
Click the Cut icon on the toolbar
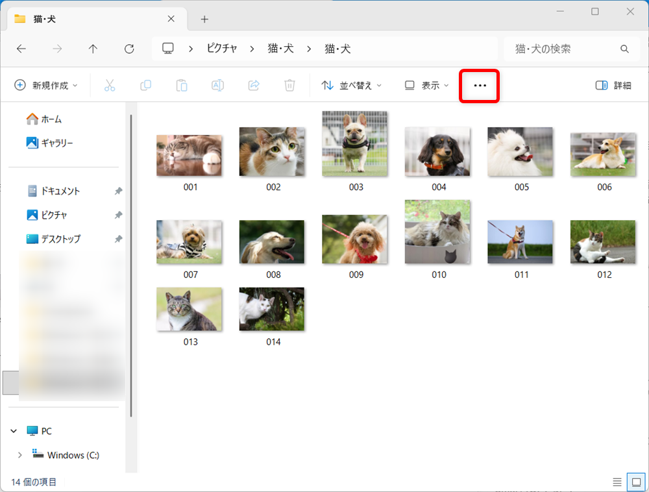[x=110, y=84]
